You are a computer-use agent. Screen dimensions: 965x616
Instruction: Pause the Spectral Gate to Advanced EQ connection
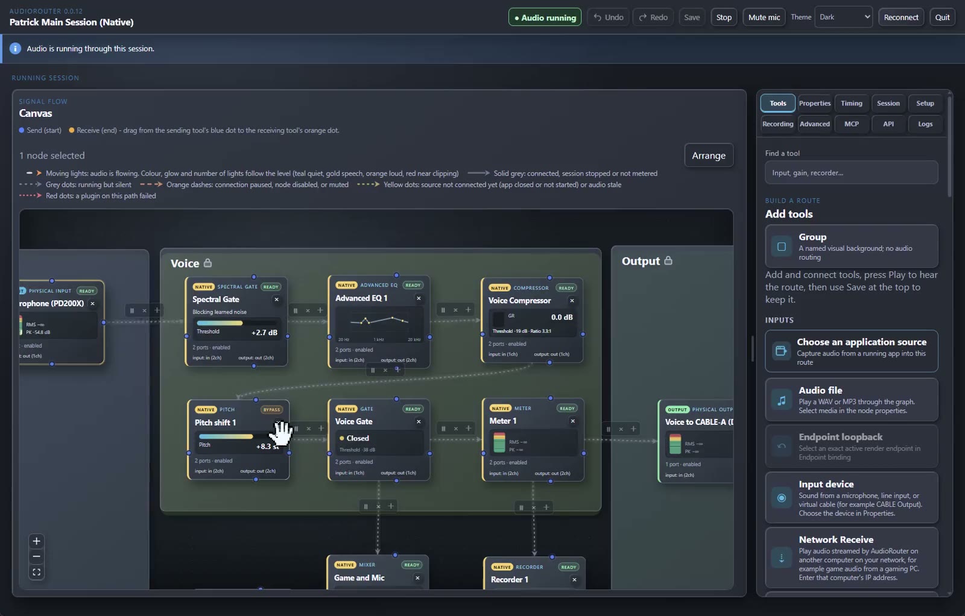(x=296, y=310)
